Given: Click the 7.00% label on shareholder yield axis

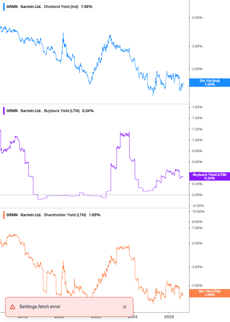Looking at the screenshot, I should coord(197,228).
